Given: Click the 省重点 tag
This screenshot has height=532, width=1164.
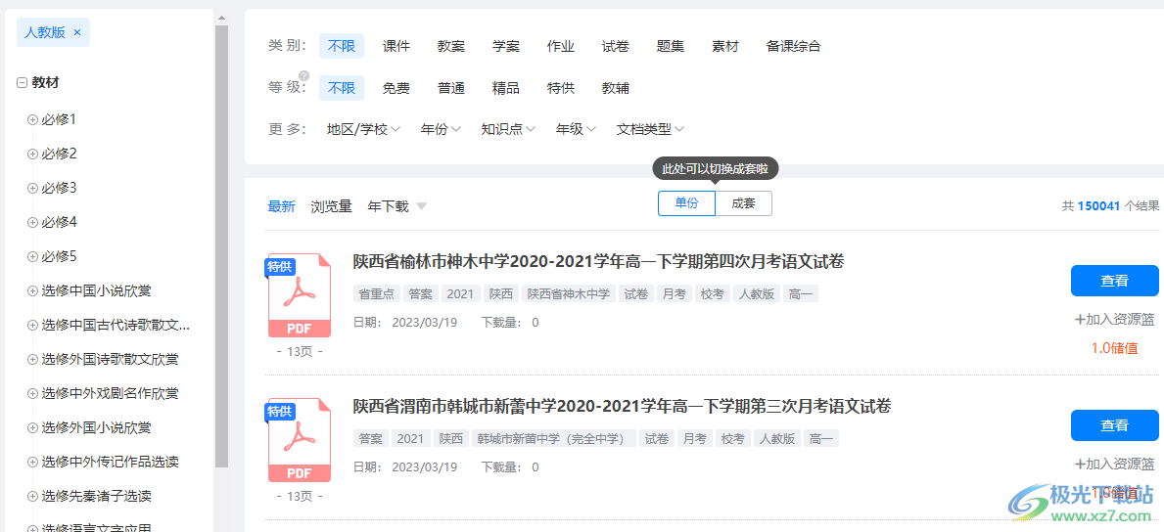Looking at the screenshot, I should 377,293.
